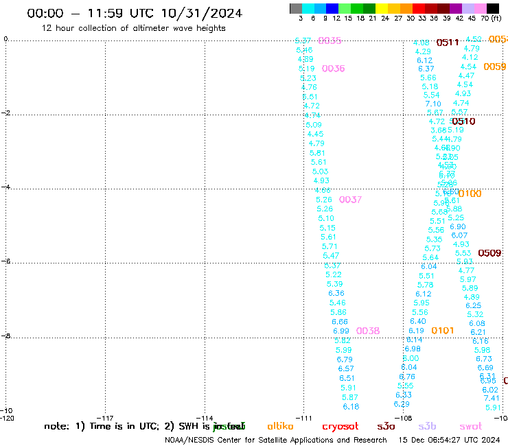Click the pink 0036 time marker
This screenshot has width=508, height=446.
click(333, 69)
